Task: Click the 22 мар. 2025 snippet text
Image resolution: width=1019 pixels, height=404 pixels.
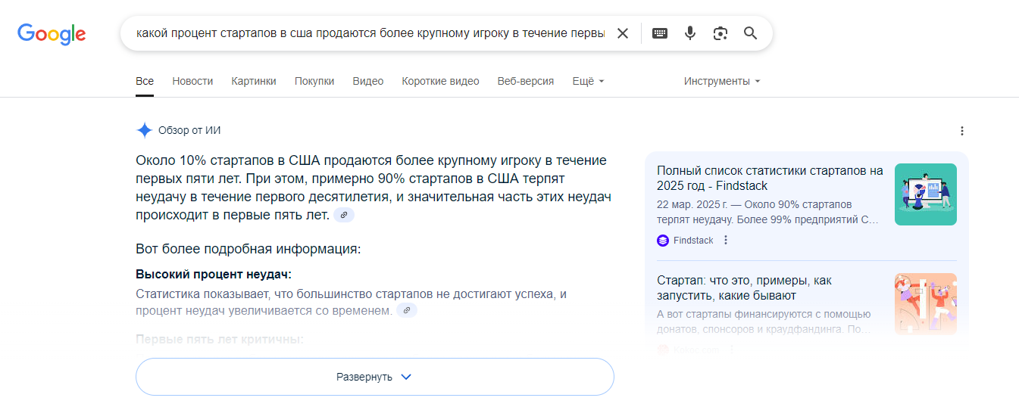Action: pos(767,213)
